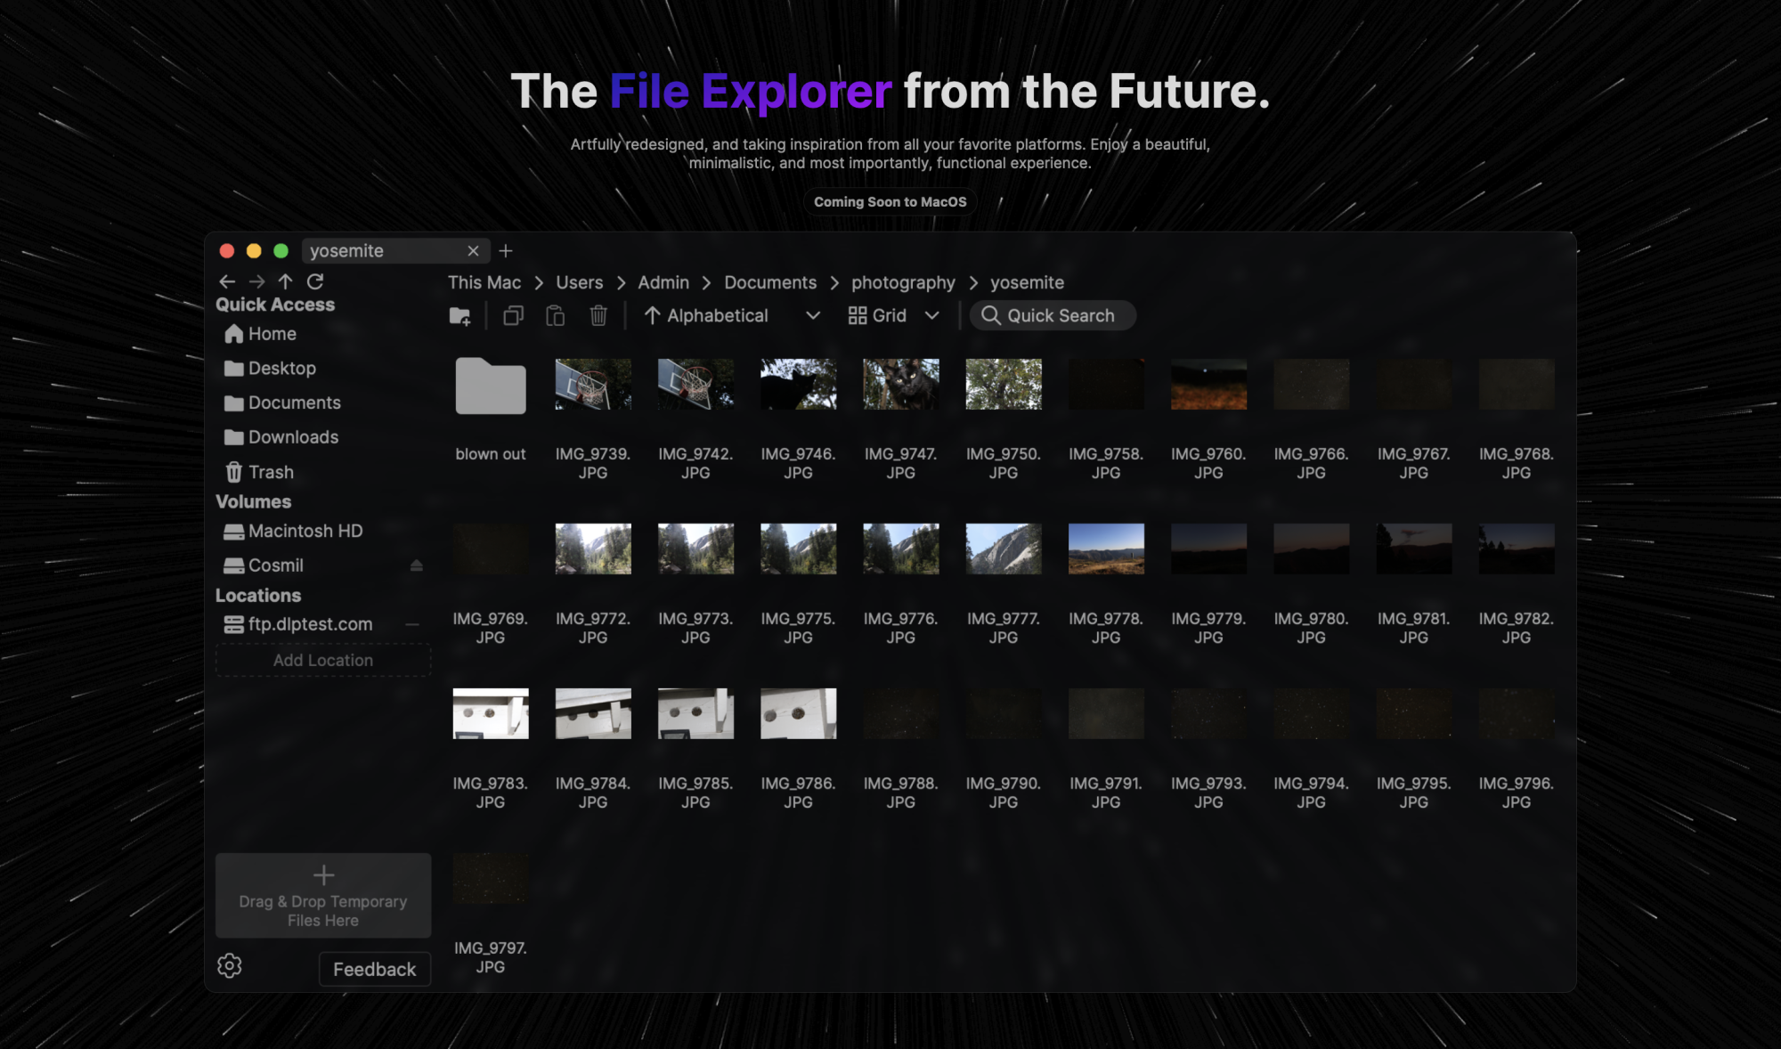Open Trash in sidebar
The height and width of the screenshot is (1049, 1781).
point(259,472)
